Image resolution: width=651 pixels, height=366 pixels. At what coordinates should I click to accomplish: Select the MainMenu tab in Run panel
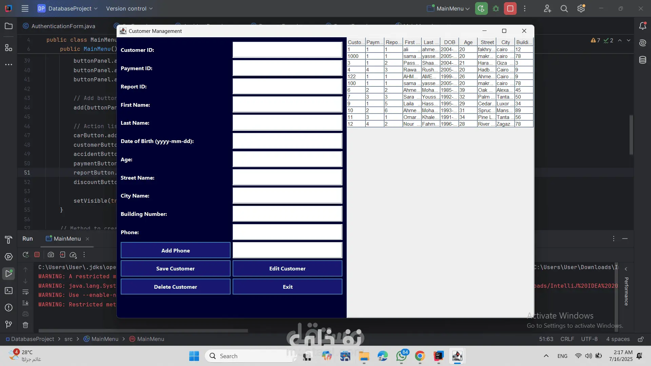(x=67, y=239)
